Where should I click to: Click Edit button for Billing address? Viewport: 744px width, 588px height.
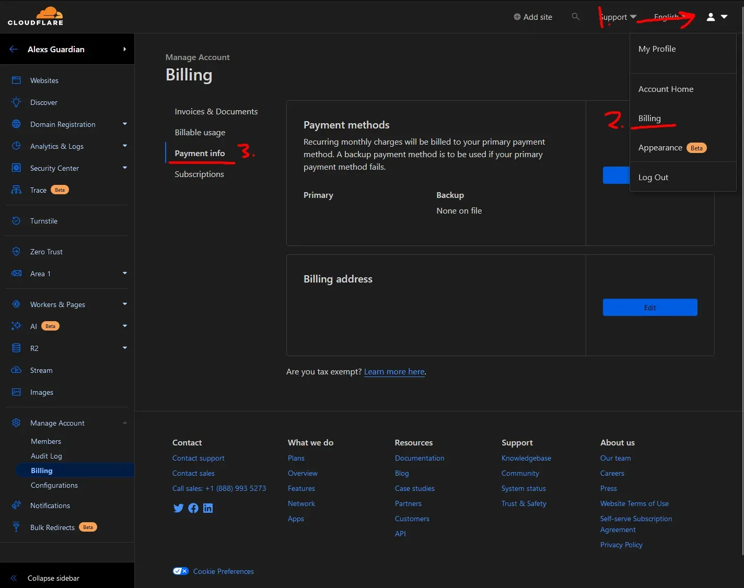[650, 308]
